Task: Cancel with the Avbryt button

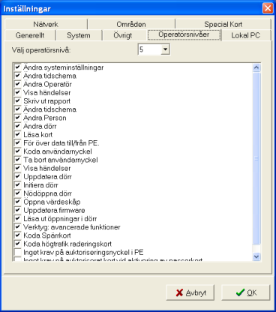Action: (190, 292)
